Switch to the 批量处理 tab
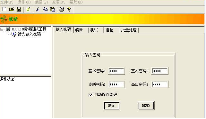 (x=129, y=30)
